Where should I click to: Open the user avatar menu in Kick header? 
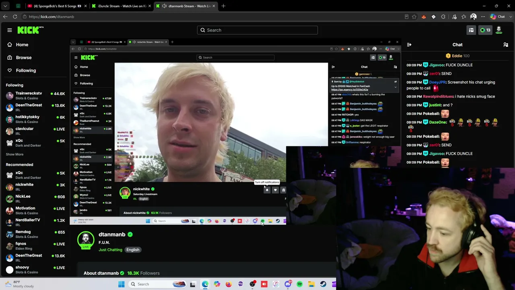click(x=499, y=30)
